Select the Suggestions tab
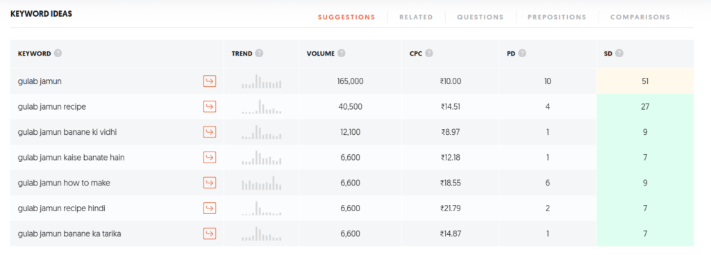This screenshot has width=711, height=255. pos(346,17)
